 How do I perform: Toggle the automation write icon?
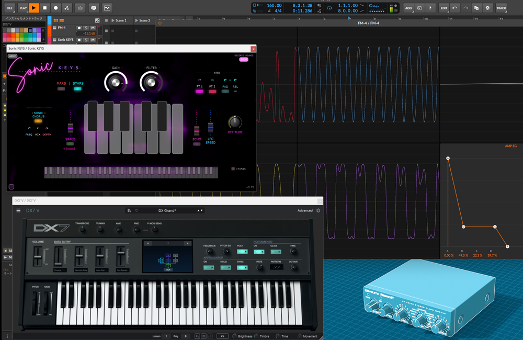pos(67,8)
